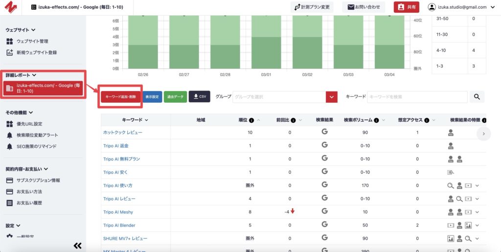Viewport: 501px width, 252px height.
Task: Open ウェブサイト管理 in the sidebar
Action: [x=32, y=41]
